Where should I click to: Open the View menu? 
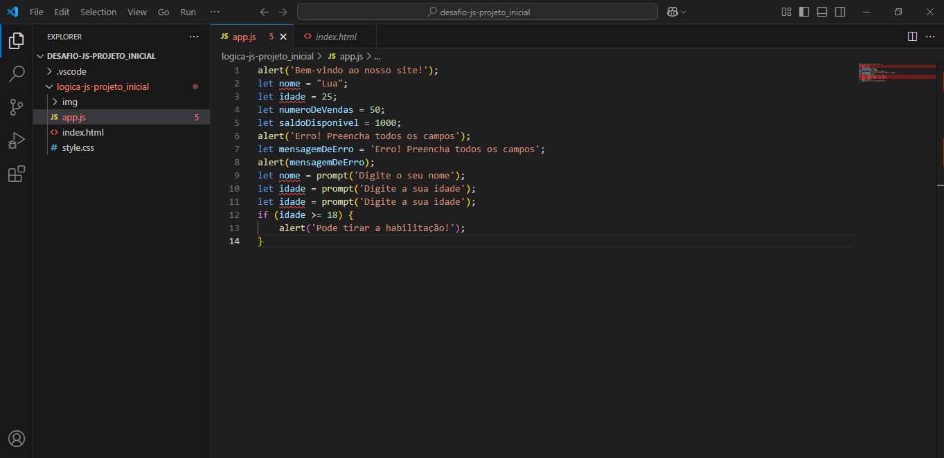coord(137,12)
